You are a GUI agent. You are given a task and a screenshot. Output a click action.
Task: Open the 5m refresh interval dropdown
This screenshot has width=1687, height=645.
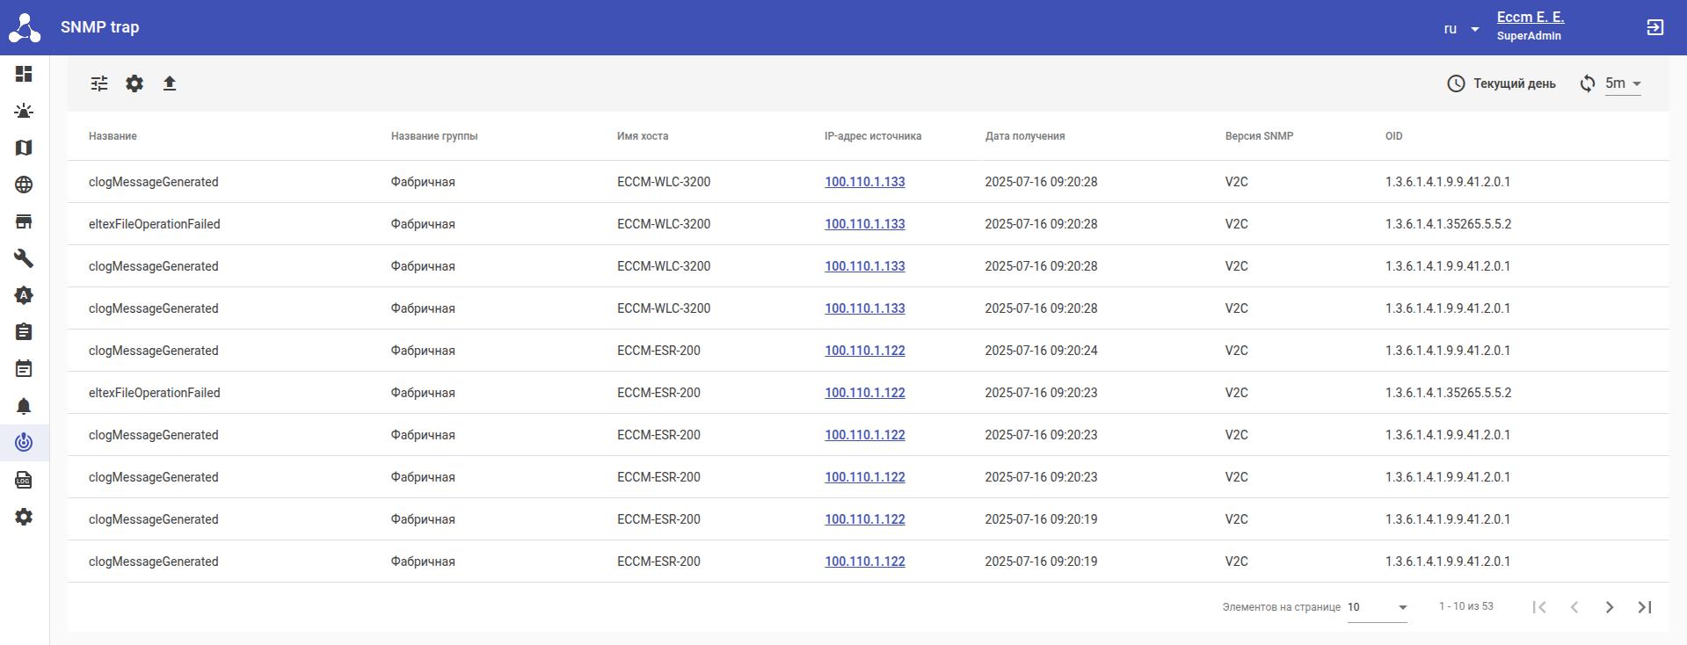pos(1623,83)
